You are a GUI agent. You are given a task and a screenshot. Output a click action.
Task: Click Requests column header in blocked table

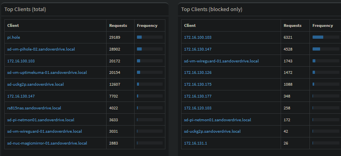(x=292, y=25)
